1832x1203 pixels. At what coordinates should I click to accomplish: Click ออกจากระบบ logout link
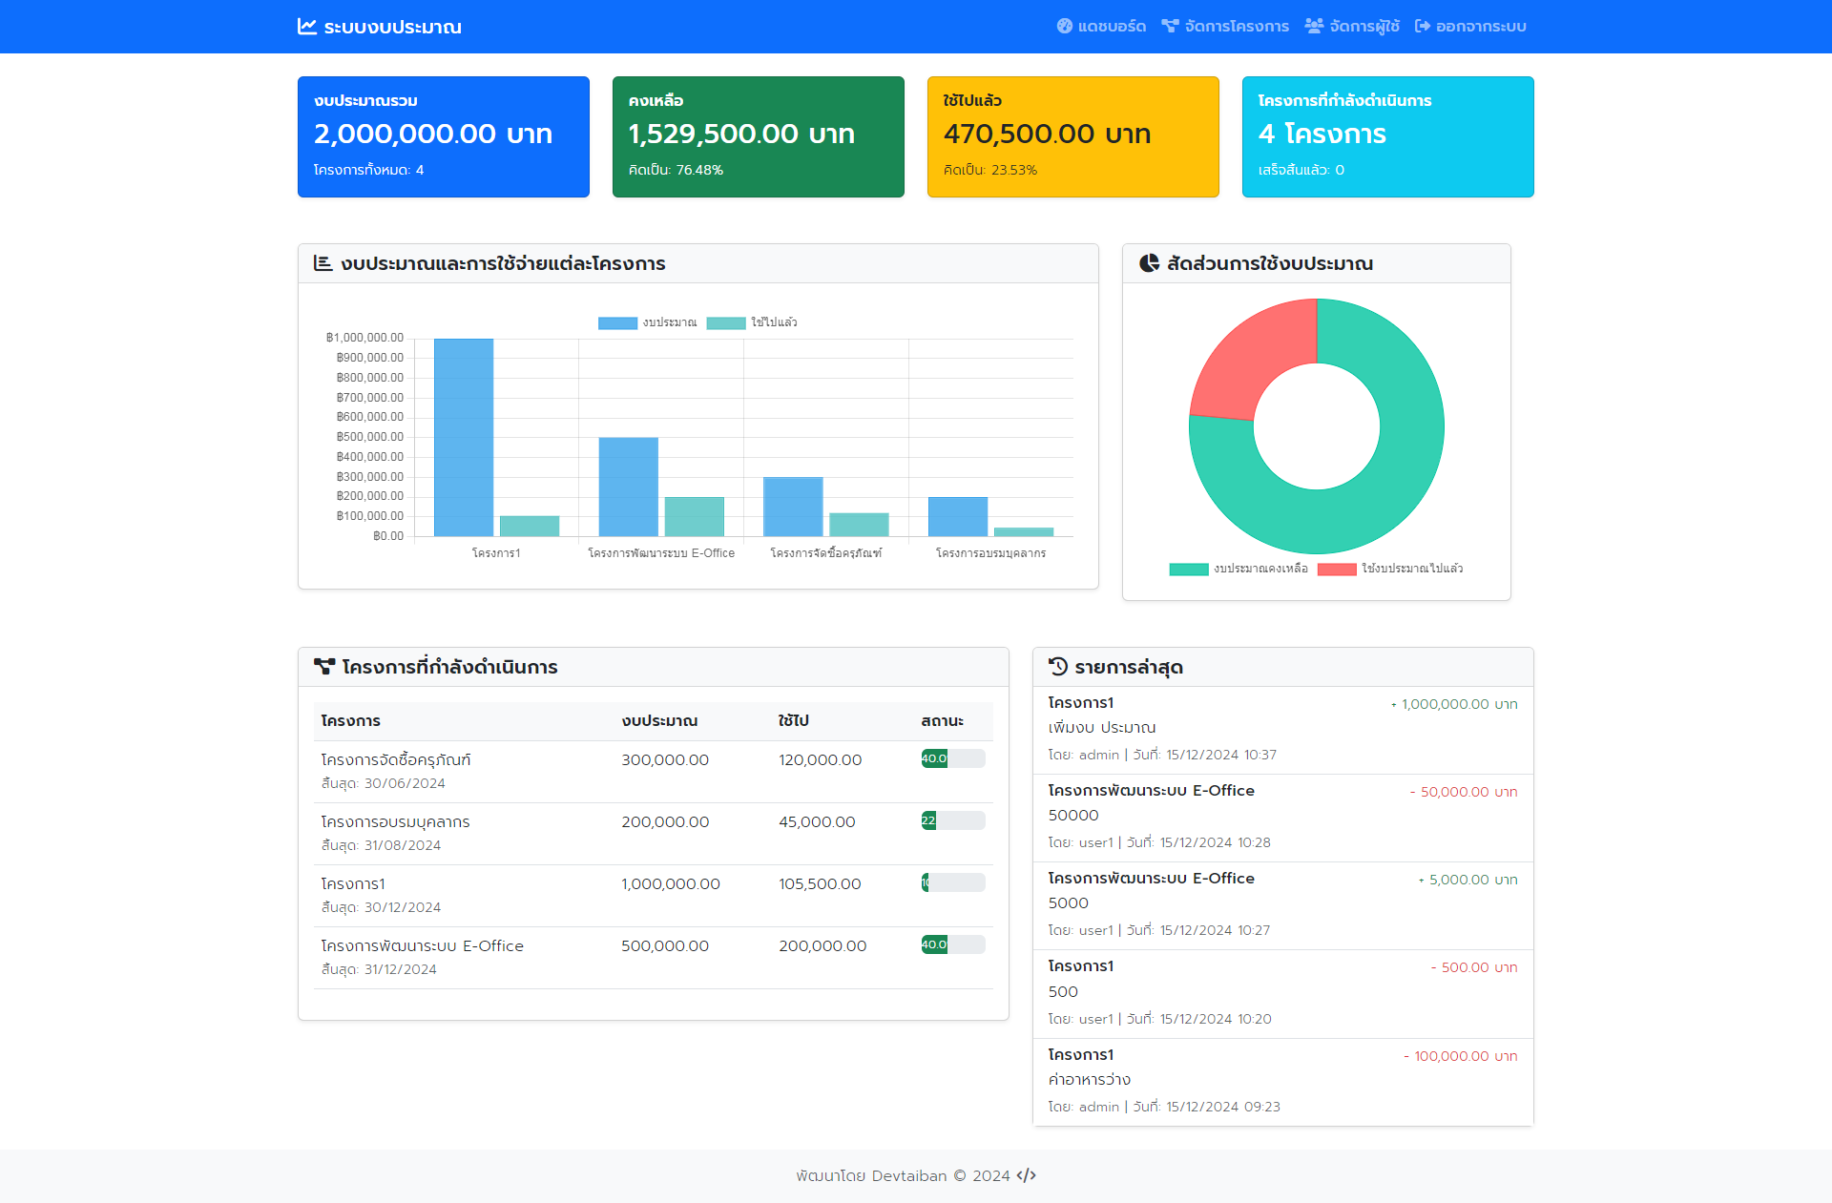point(1480,27)
